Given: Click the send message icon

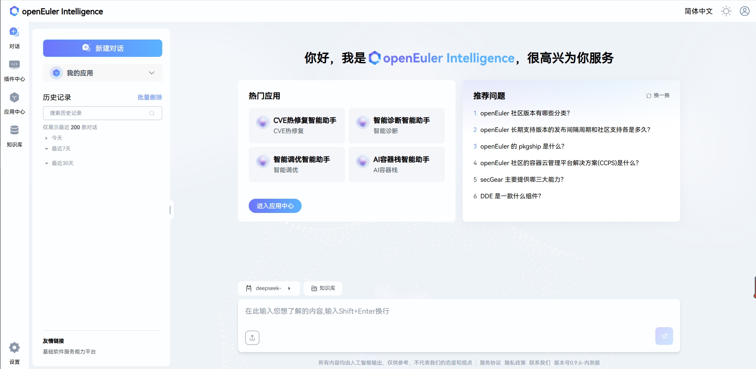Looking at the screenshot, I should point(664,336).
